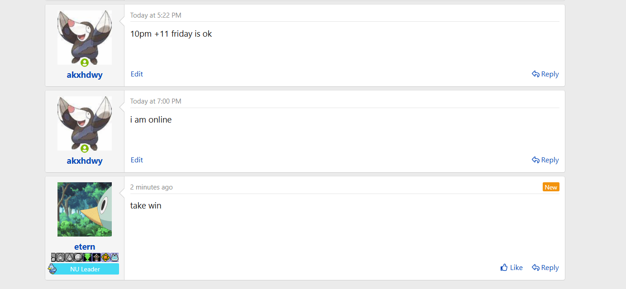Click the orange sunflower badge under etern
The width and height of the screenshot is (626, 289).
point(105,257)
